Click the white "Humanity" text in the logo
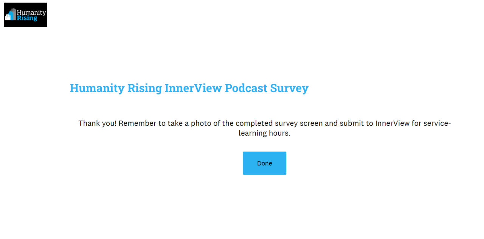The height and width of the screenshot is (239, 484). pyautogui.click(x=31, y=12)
